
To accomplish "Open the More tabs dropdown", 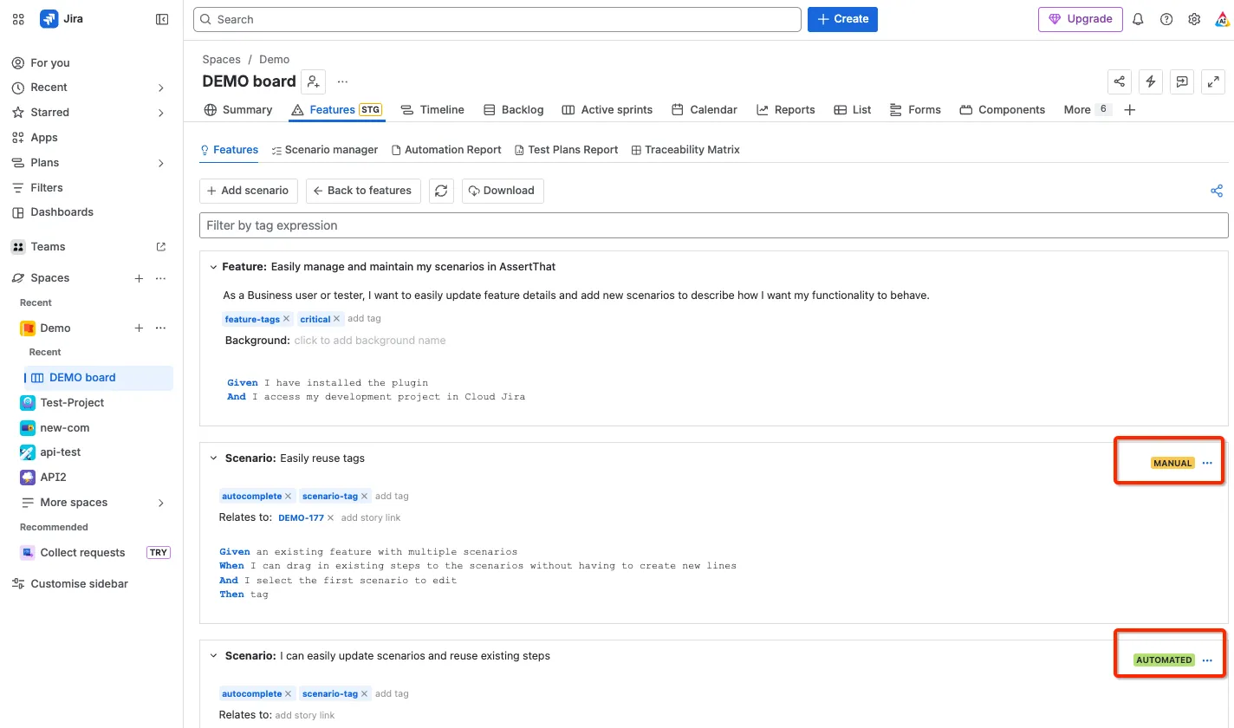I will point(1087,110).
